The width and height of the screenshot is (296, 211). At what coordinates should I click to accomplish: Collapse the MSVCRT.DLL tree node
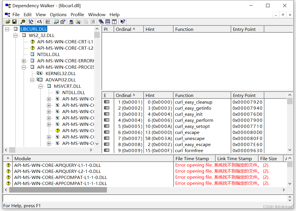click(41, 86)
